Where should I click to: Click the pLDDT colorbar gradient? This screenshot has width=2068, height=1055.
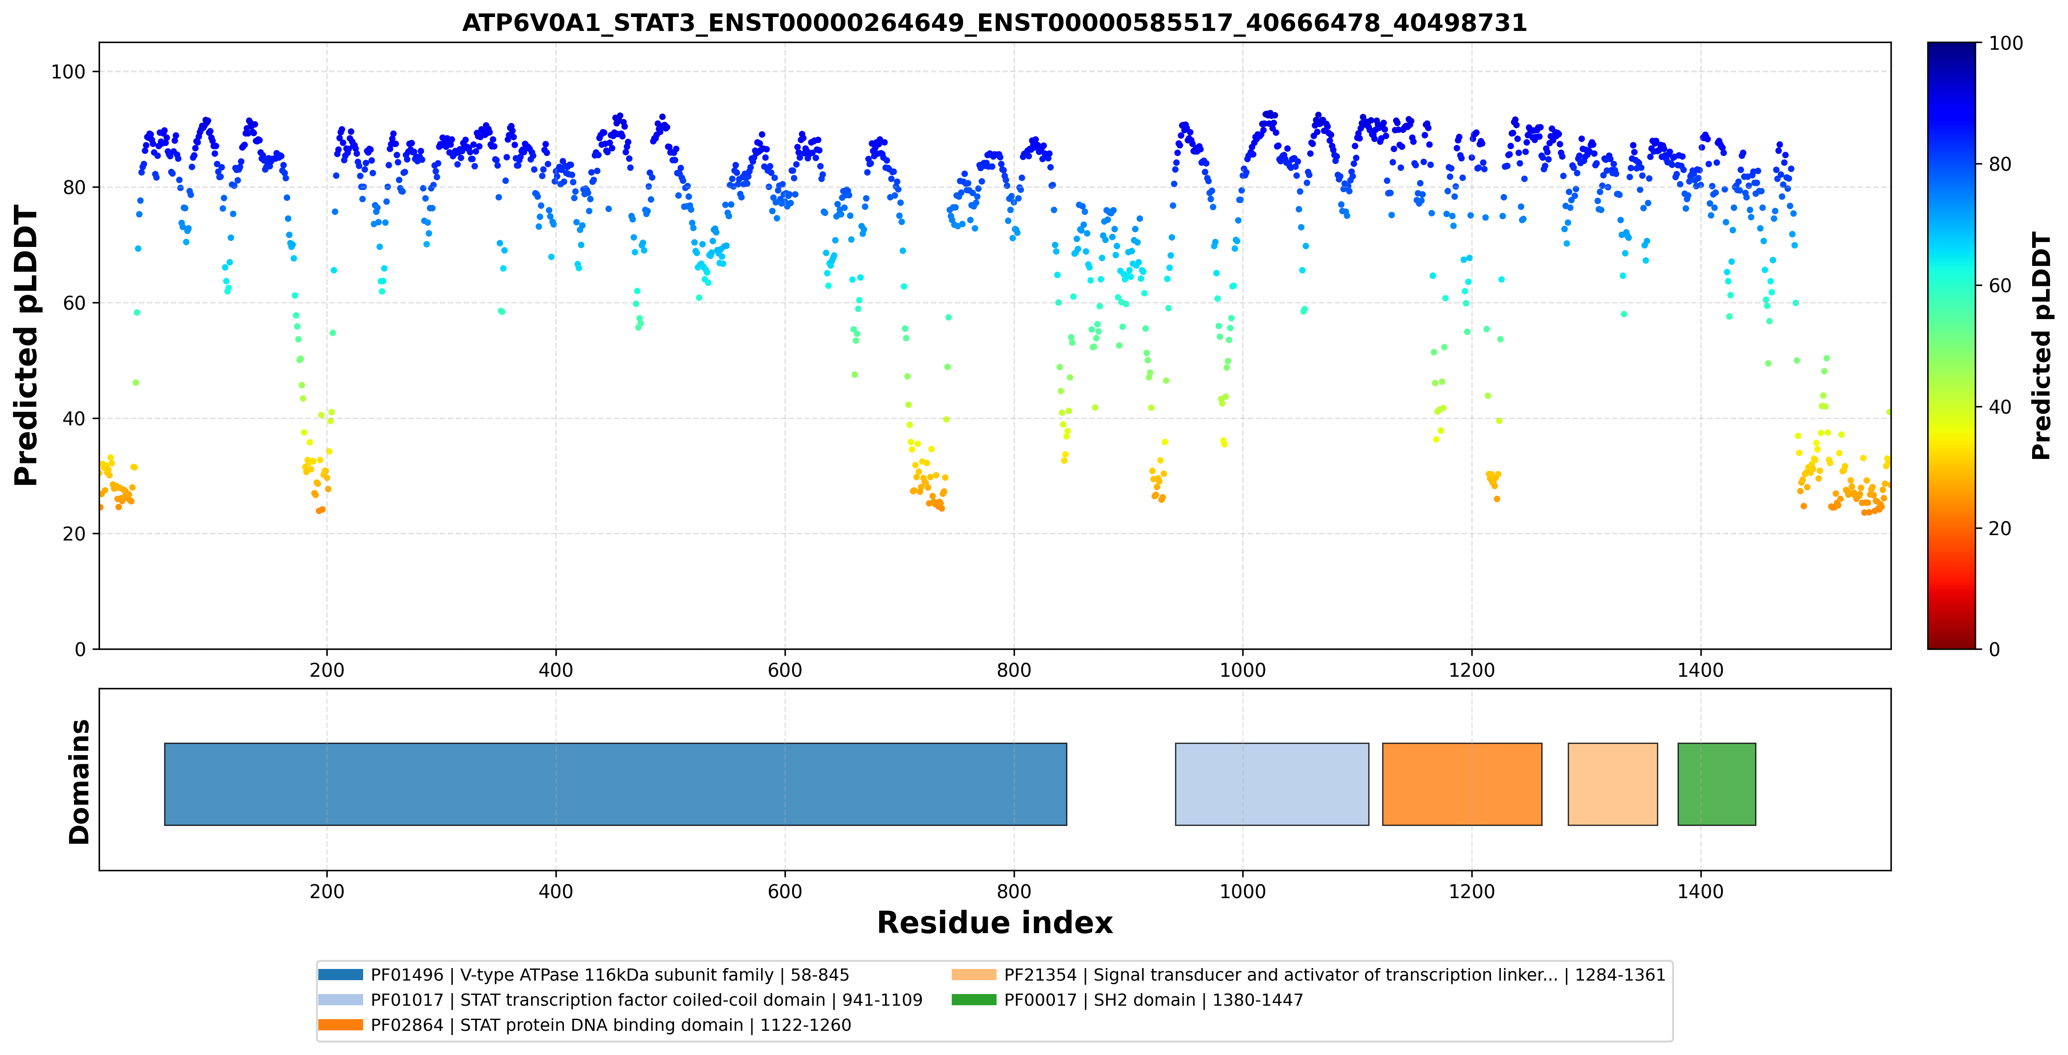point(1951,346)
